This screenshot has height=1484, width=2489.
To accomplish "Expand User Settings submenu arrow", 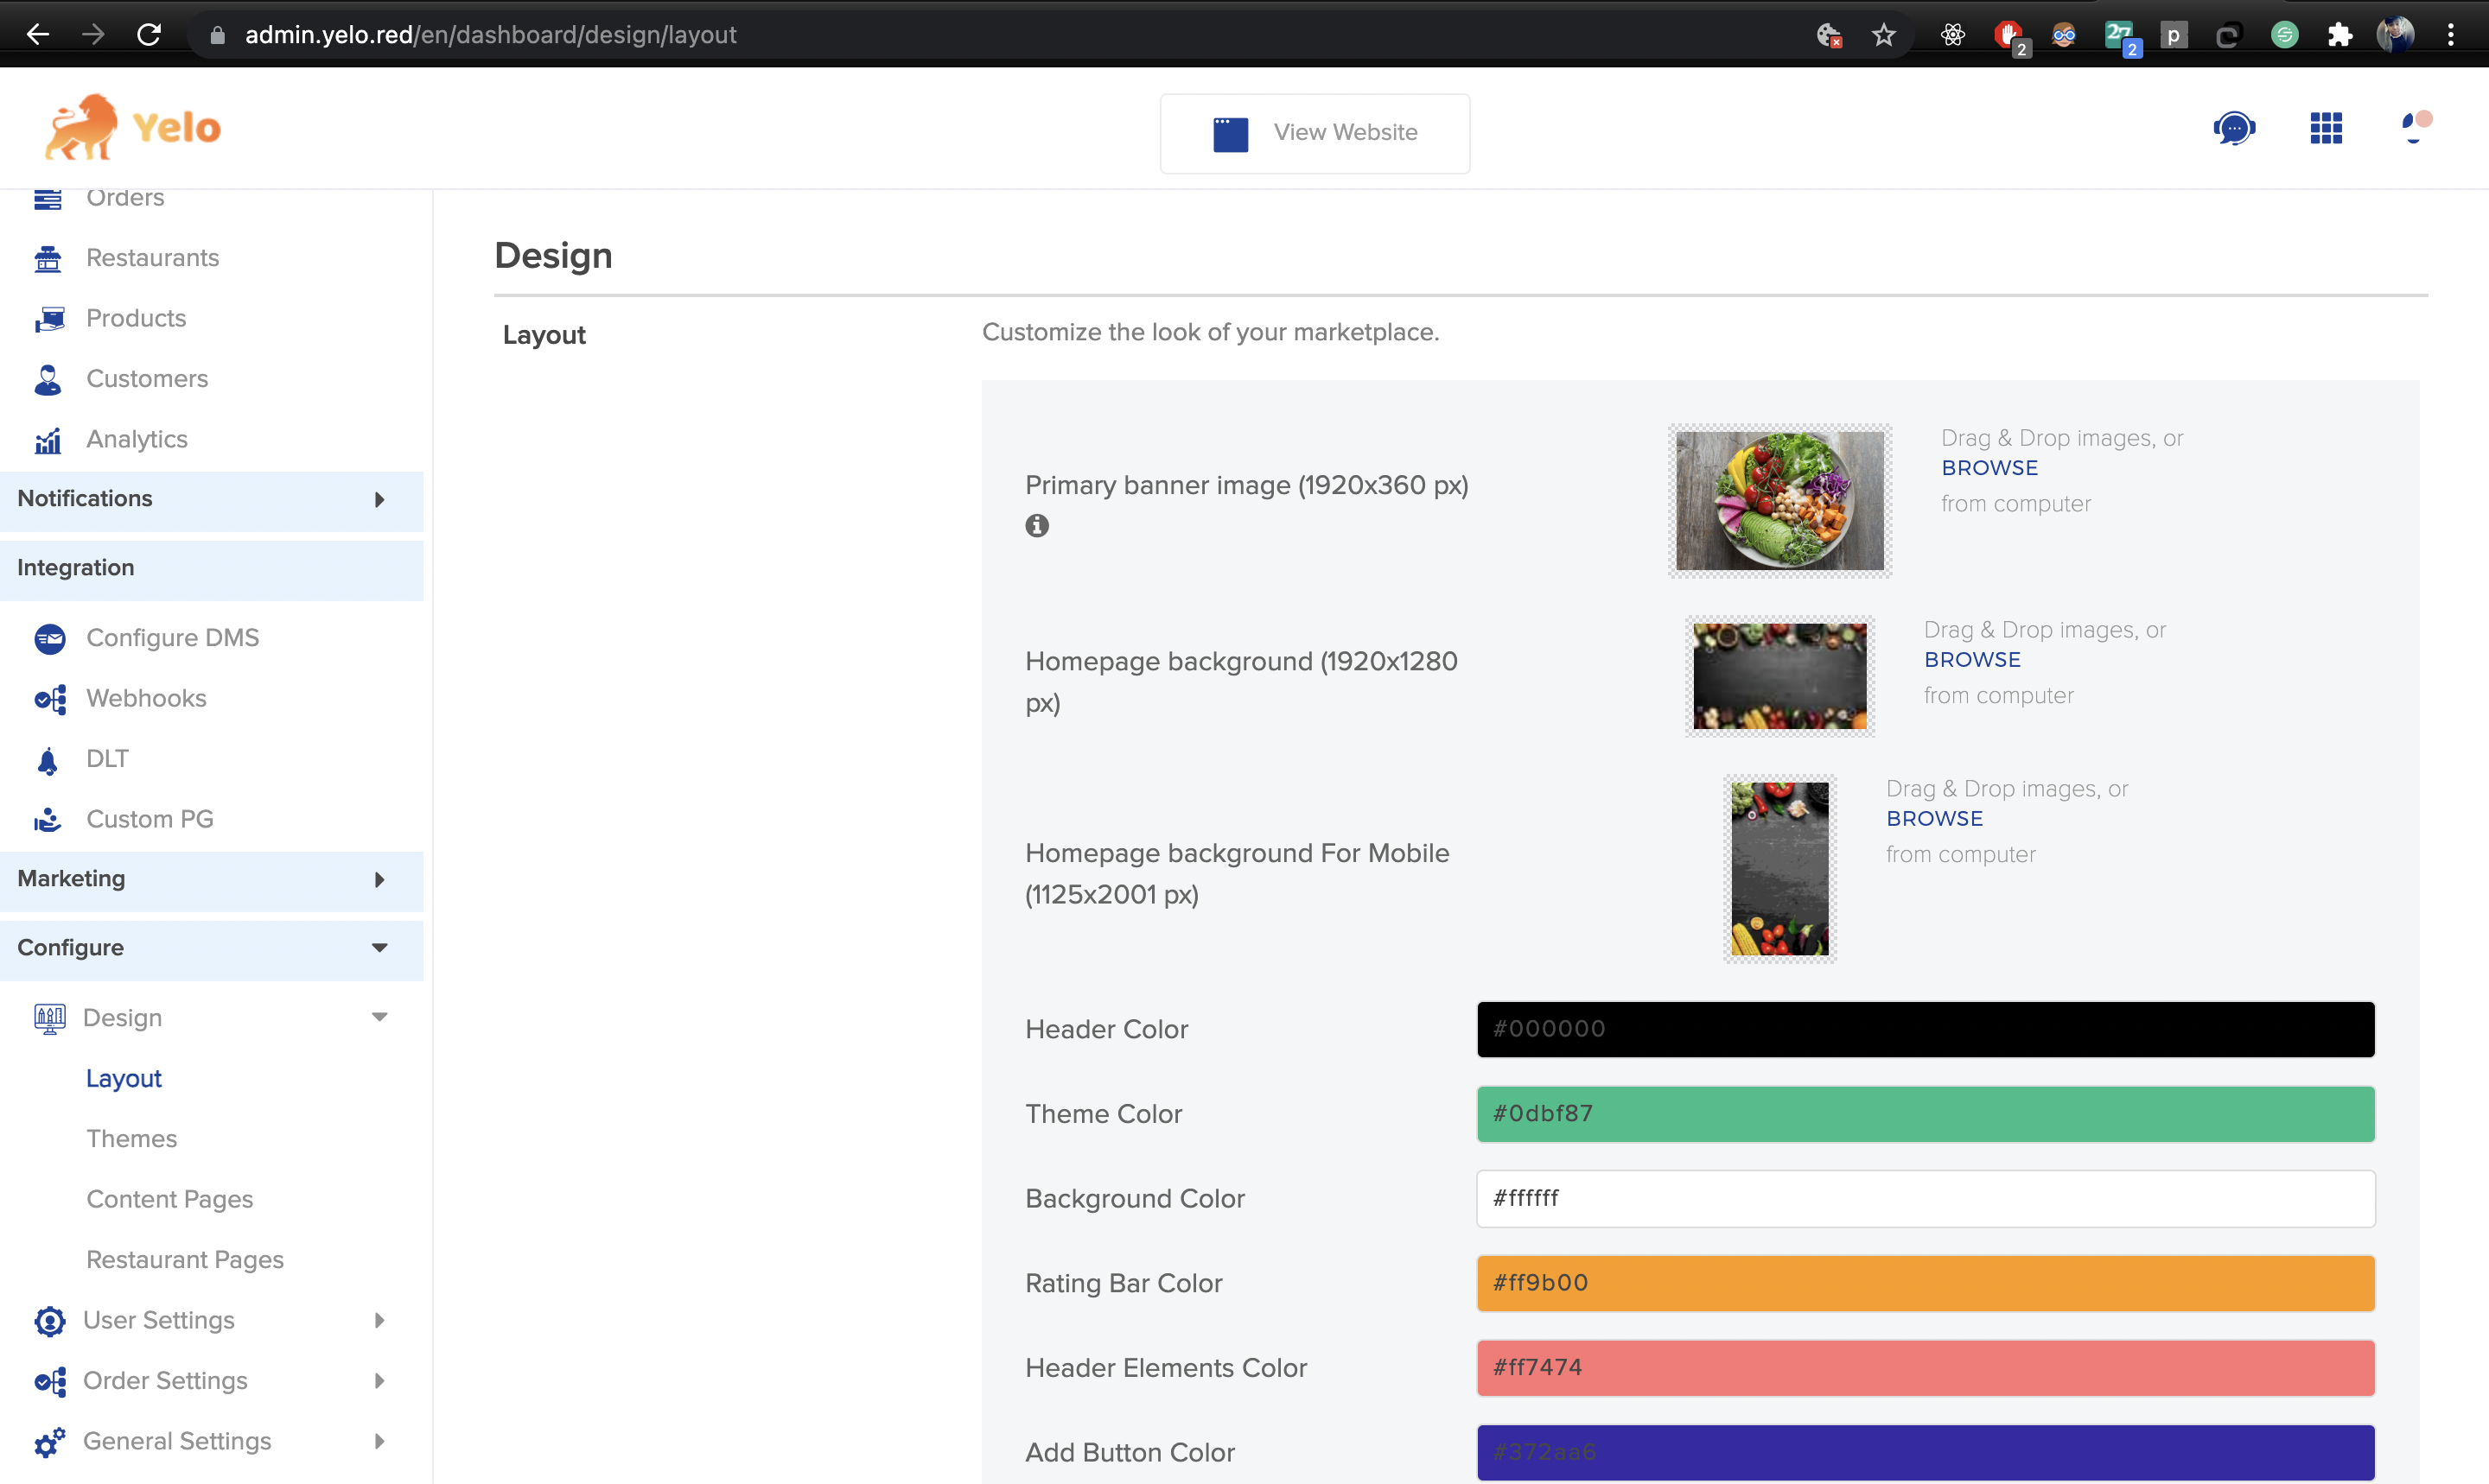I will [x=379, y=1320].
